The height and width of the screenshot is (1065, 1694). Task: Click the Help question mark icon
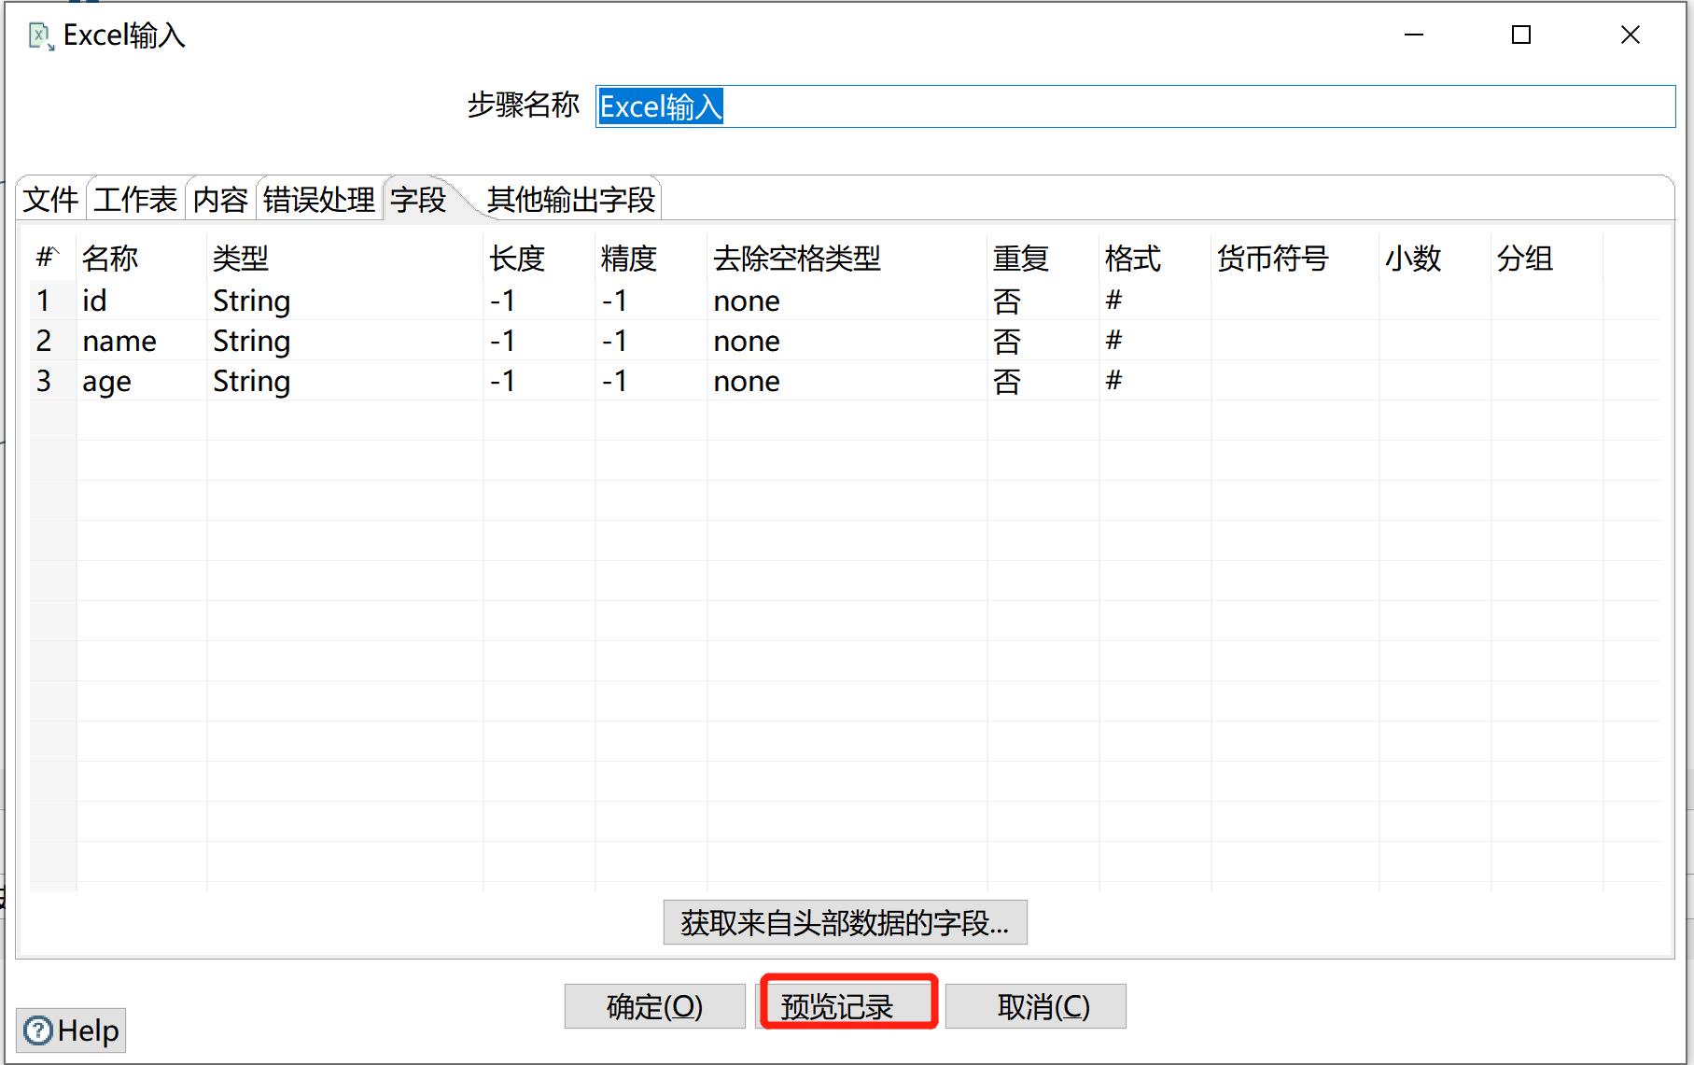(38, 1030)
